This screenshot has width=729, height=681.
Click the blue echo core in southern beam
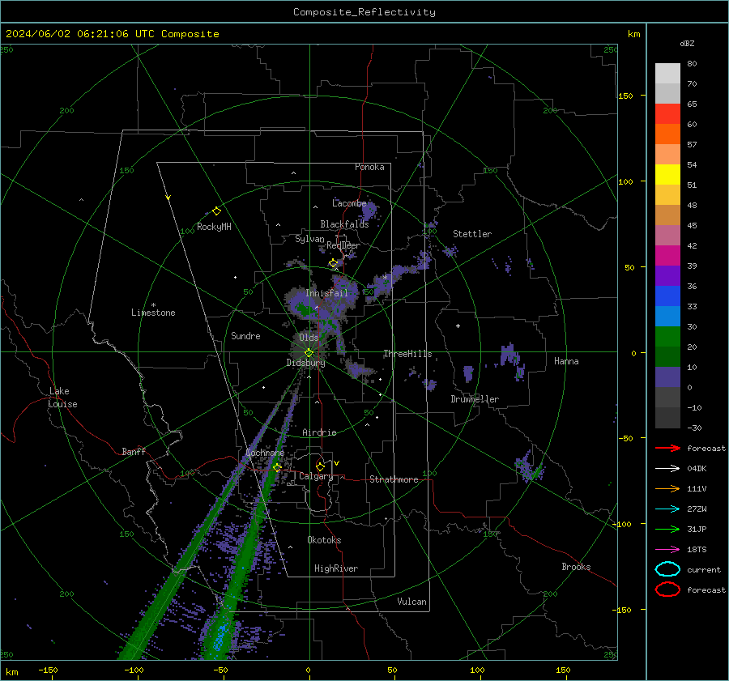[x=221, y=634]
